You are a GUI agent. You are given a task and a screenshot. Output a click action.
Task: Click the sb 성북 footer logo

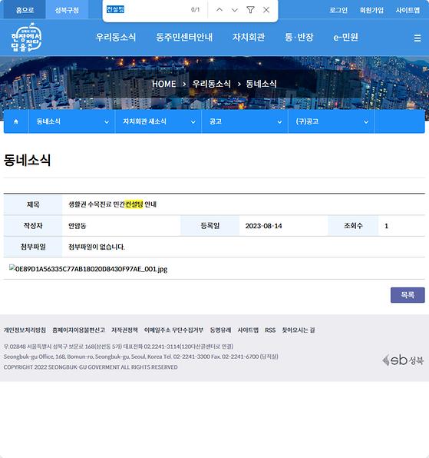click(x=402, y=360)
